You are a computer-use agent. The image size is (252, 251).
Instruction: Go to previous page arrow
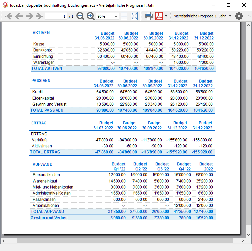[19, 16]
